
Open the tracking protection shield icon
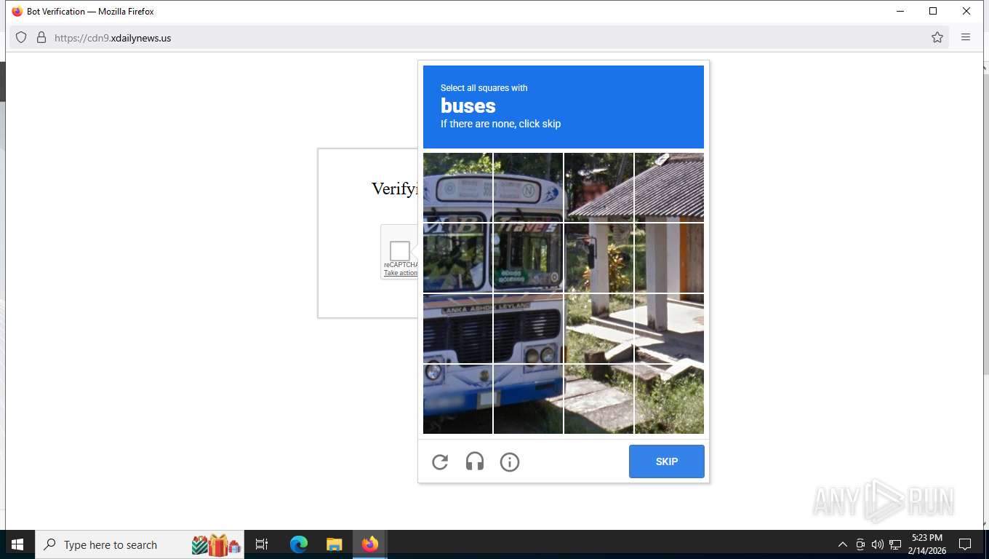21,38
